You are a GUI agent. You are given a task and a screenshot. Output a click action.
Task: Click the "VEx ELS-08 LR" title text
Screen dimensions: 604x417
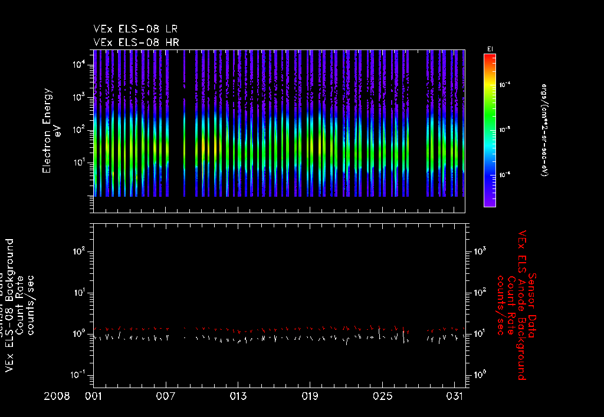point(136,29)
